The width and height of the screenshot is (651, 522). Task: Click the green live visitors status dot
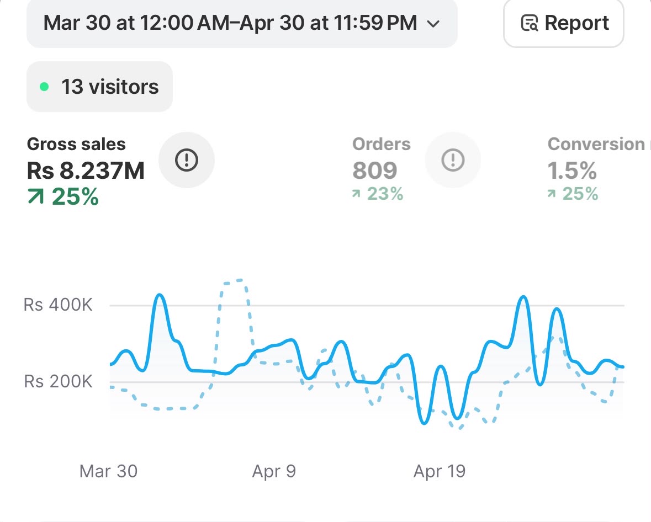(44, 87)
